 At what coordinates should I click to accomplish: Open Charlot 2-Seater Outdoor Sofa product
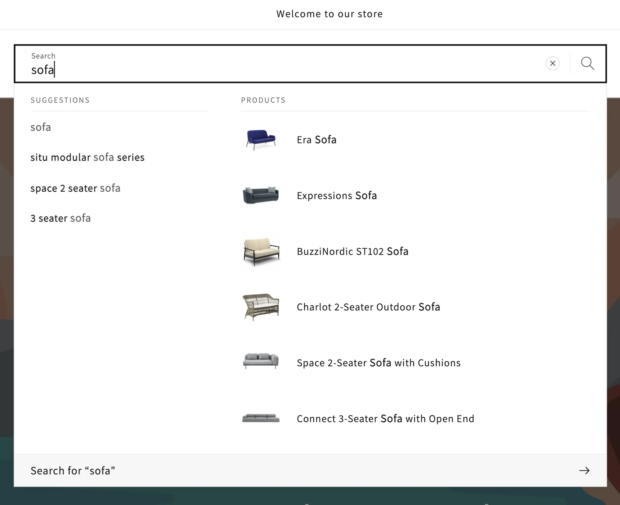(x=368, y=307)
